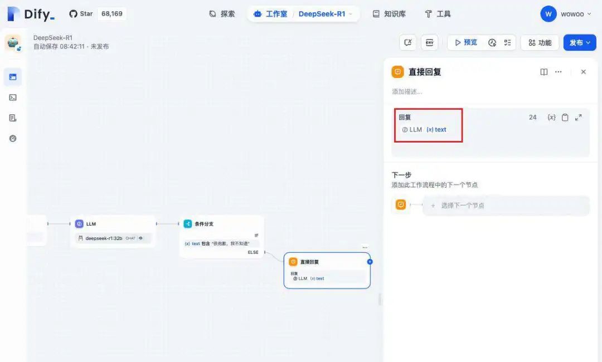Click the 功能 features button
The height and width of the screenshot is (362, 602).
point(540,42)
